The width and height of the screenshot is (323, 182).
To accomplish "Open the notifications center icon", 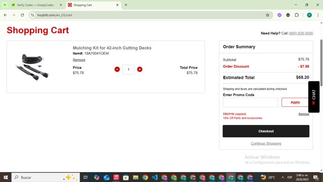I will click(315, 177).
